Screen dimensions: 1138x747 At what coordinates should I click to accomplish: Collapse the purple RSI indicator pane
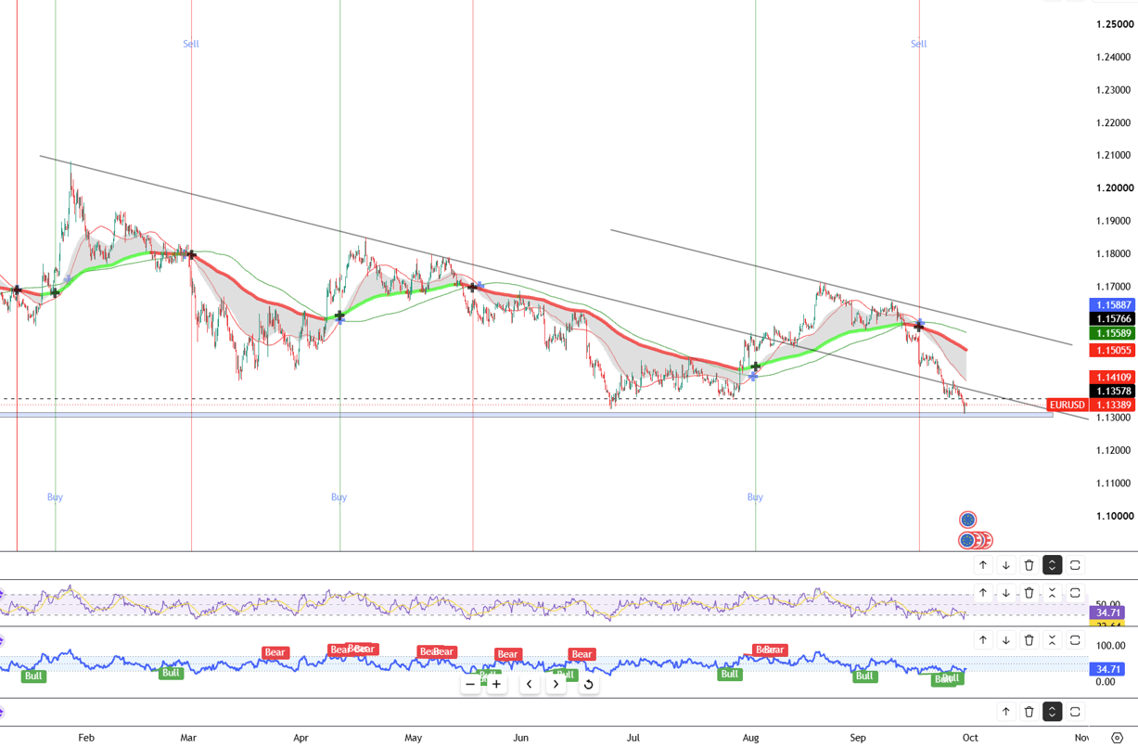click(1052, 593)
